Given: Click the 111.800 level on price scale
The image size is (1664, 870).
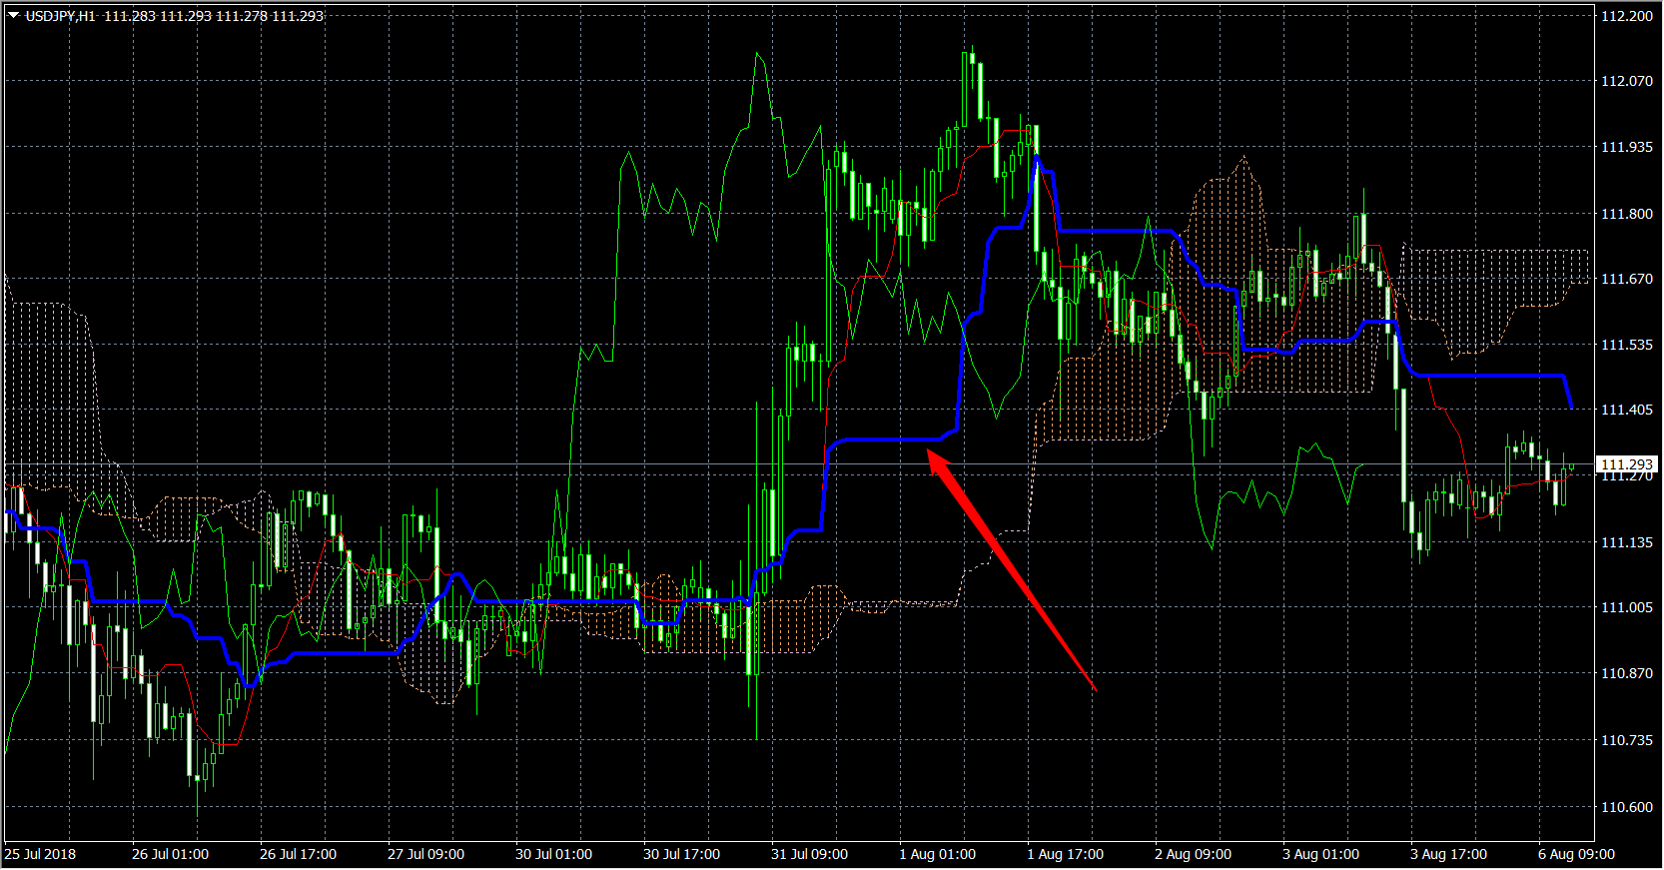Looking at the screenshot, I should click(1626, 214).
